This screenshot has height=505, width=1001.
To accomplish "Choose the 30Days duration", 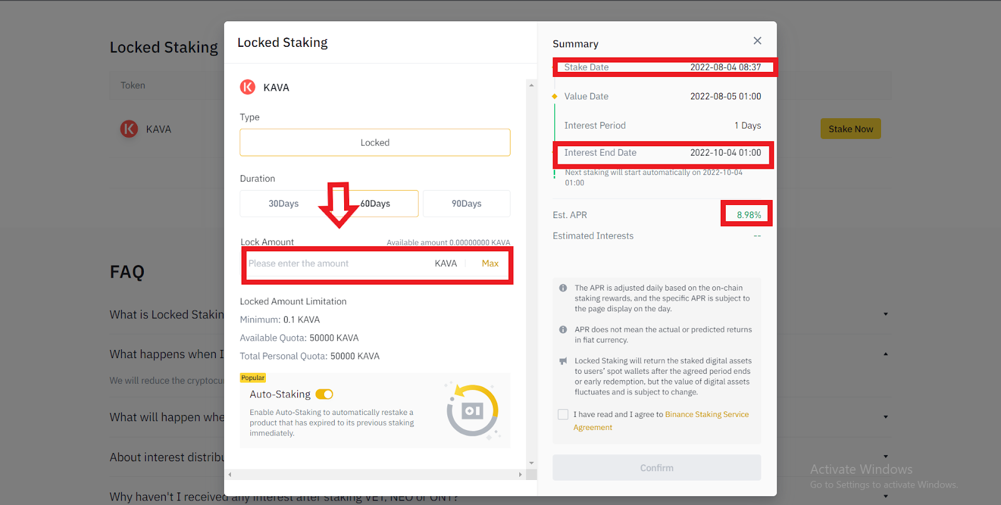I will click(x=283, y=204).
